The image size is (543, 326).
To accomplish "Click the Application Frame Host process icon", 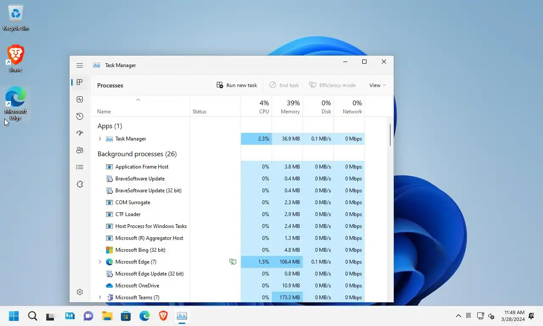I will [x=109, y=167].
